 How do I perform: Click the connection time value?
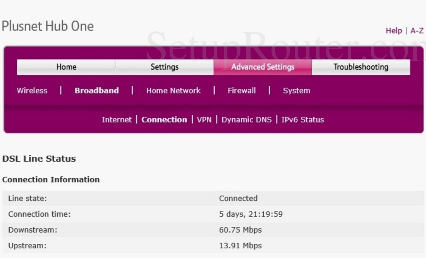(x=251, y=214)
